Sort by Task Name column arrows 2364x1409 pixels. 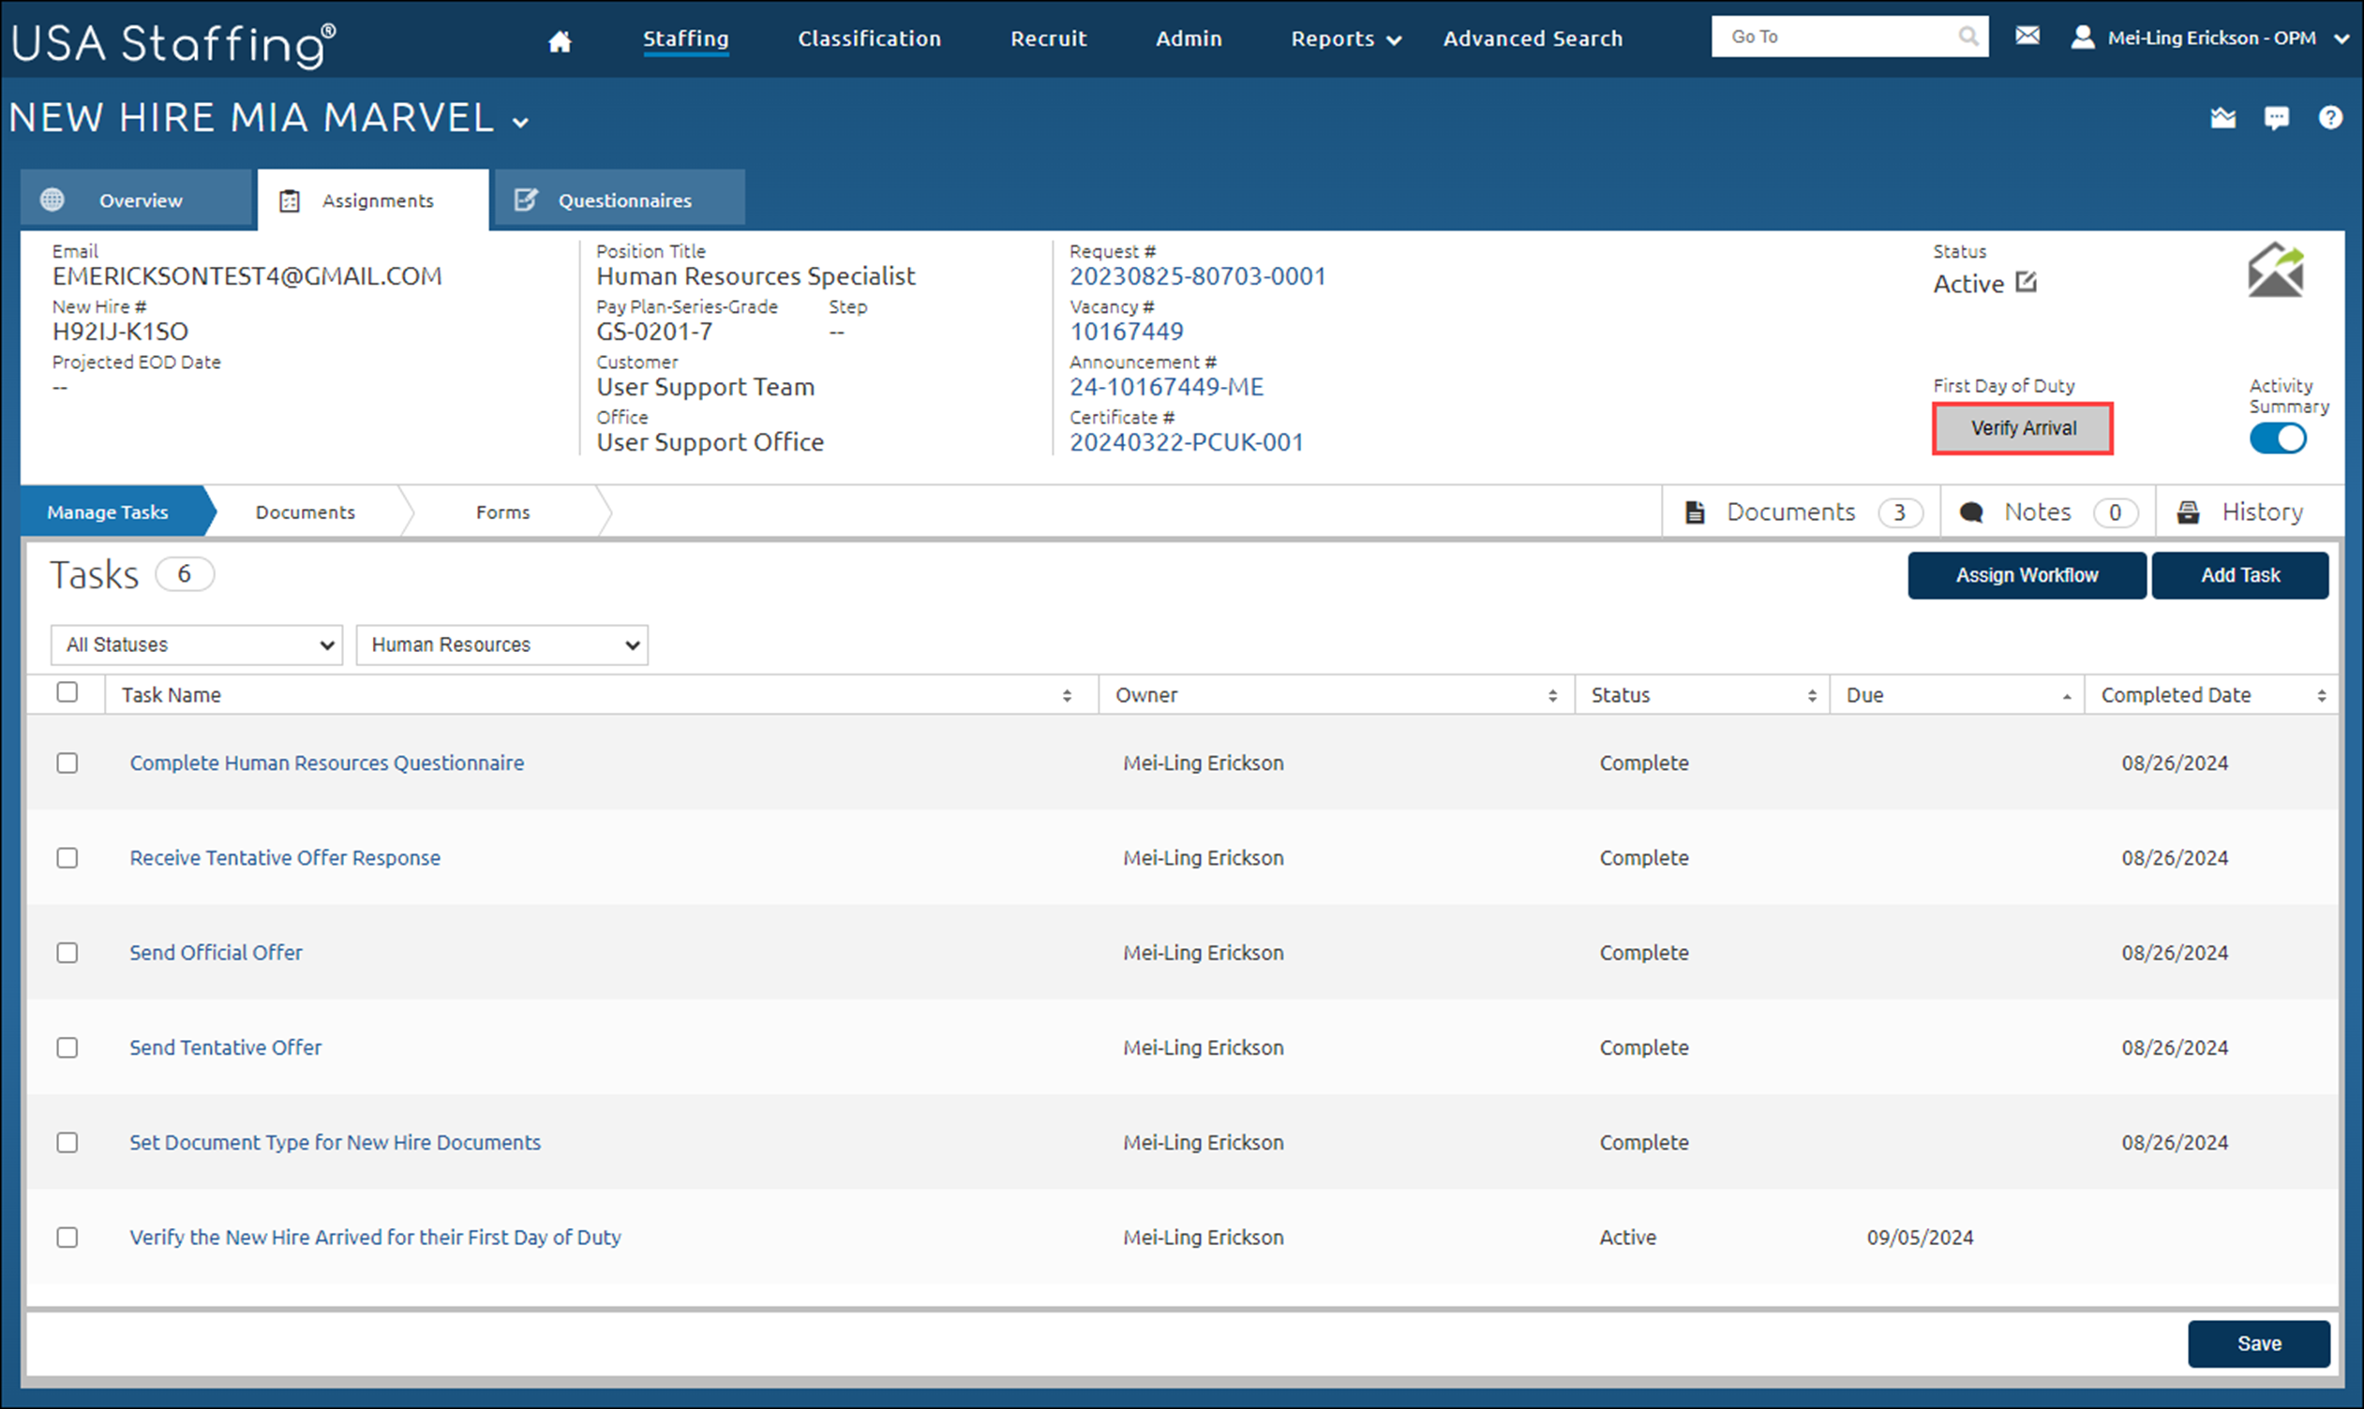(1067, 696)
